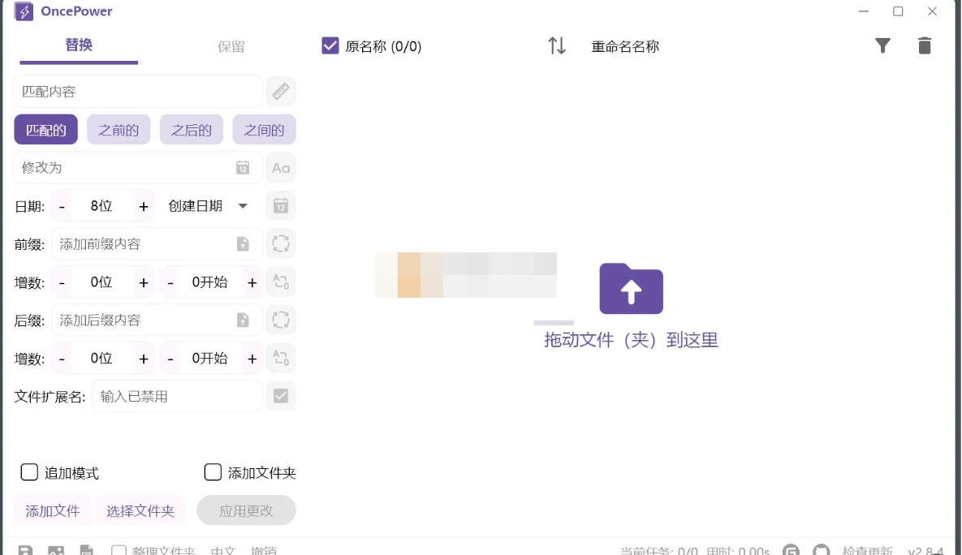
Task: Click the Aa case conversion icon
Action: click(x=281, y=167)
